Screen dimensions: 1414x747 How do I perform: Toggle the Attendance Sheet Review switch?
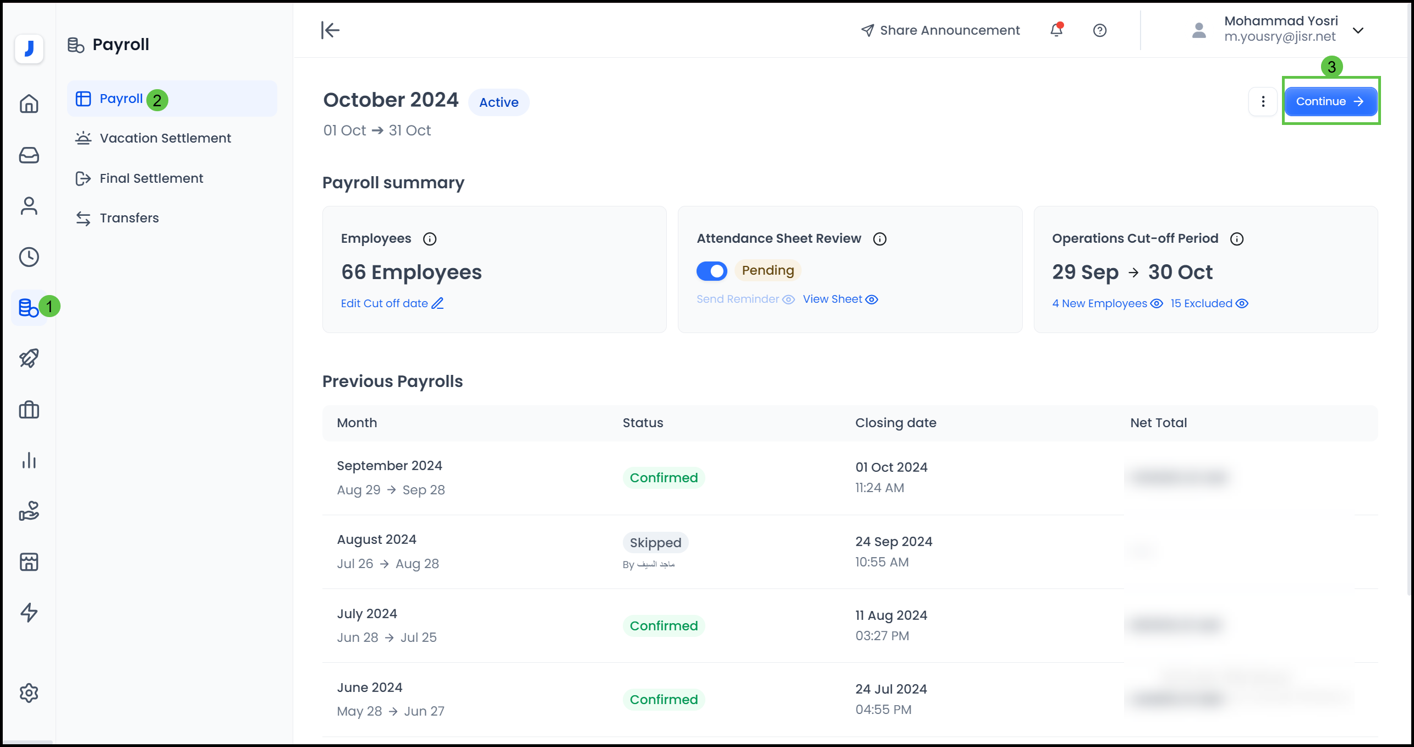[x=712, y=271]
